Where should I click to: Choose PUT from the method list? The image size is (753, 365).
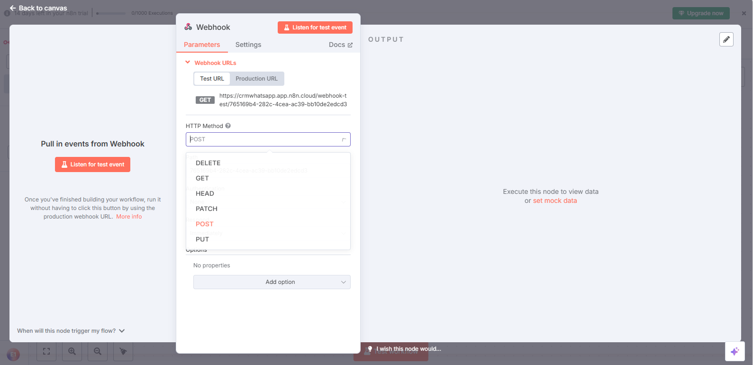coord(268,239)
